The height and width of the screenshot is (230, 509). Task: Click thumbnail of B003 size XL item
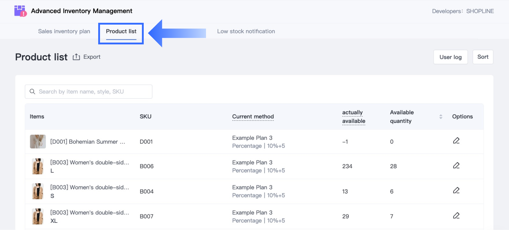click(x=38, y=217)
